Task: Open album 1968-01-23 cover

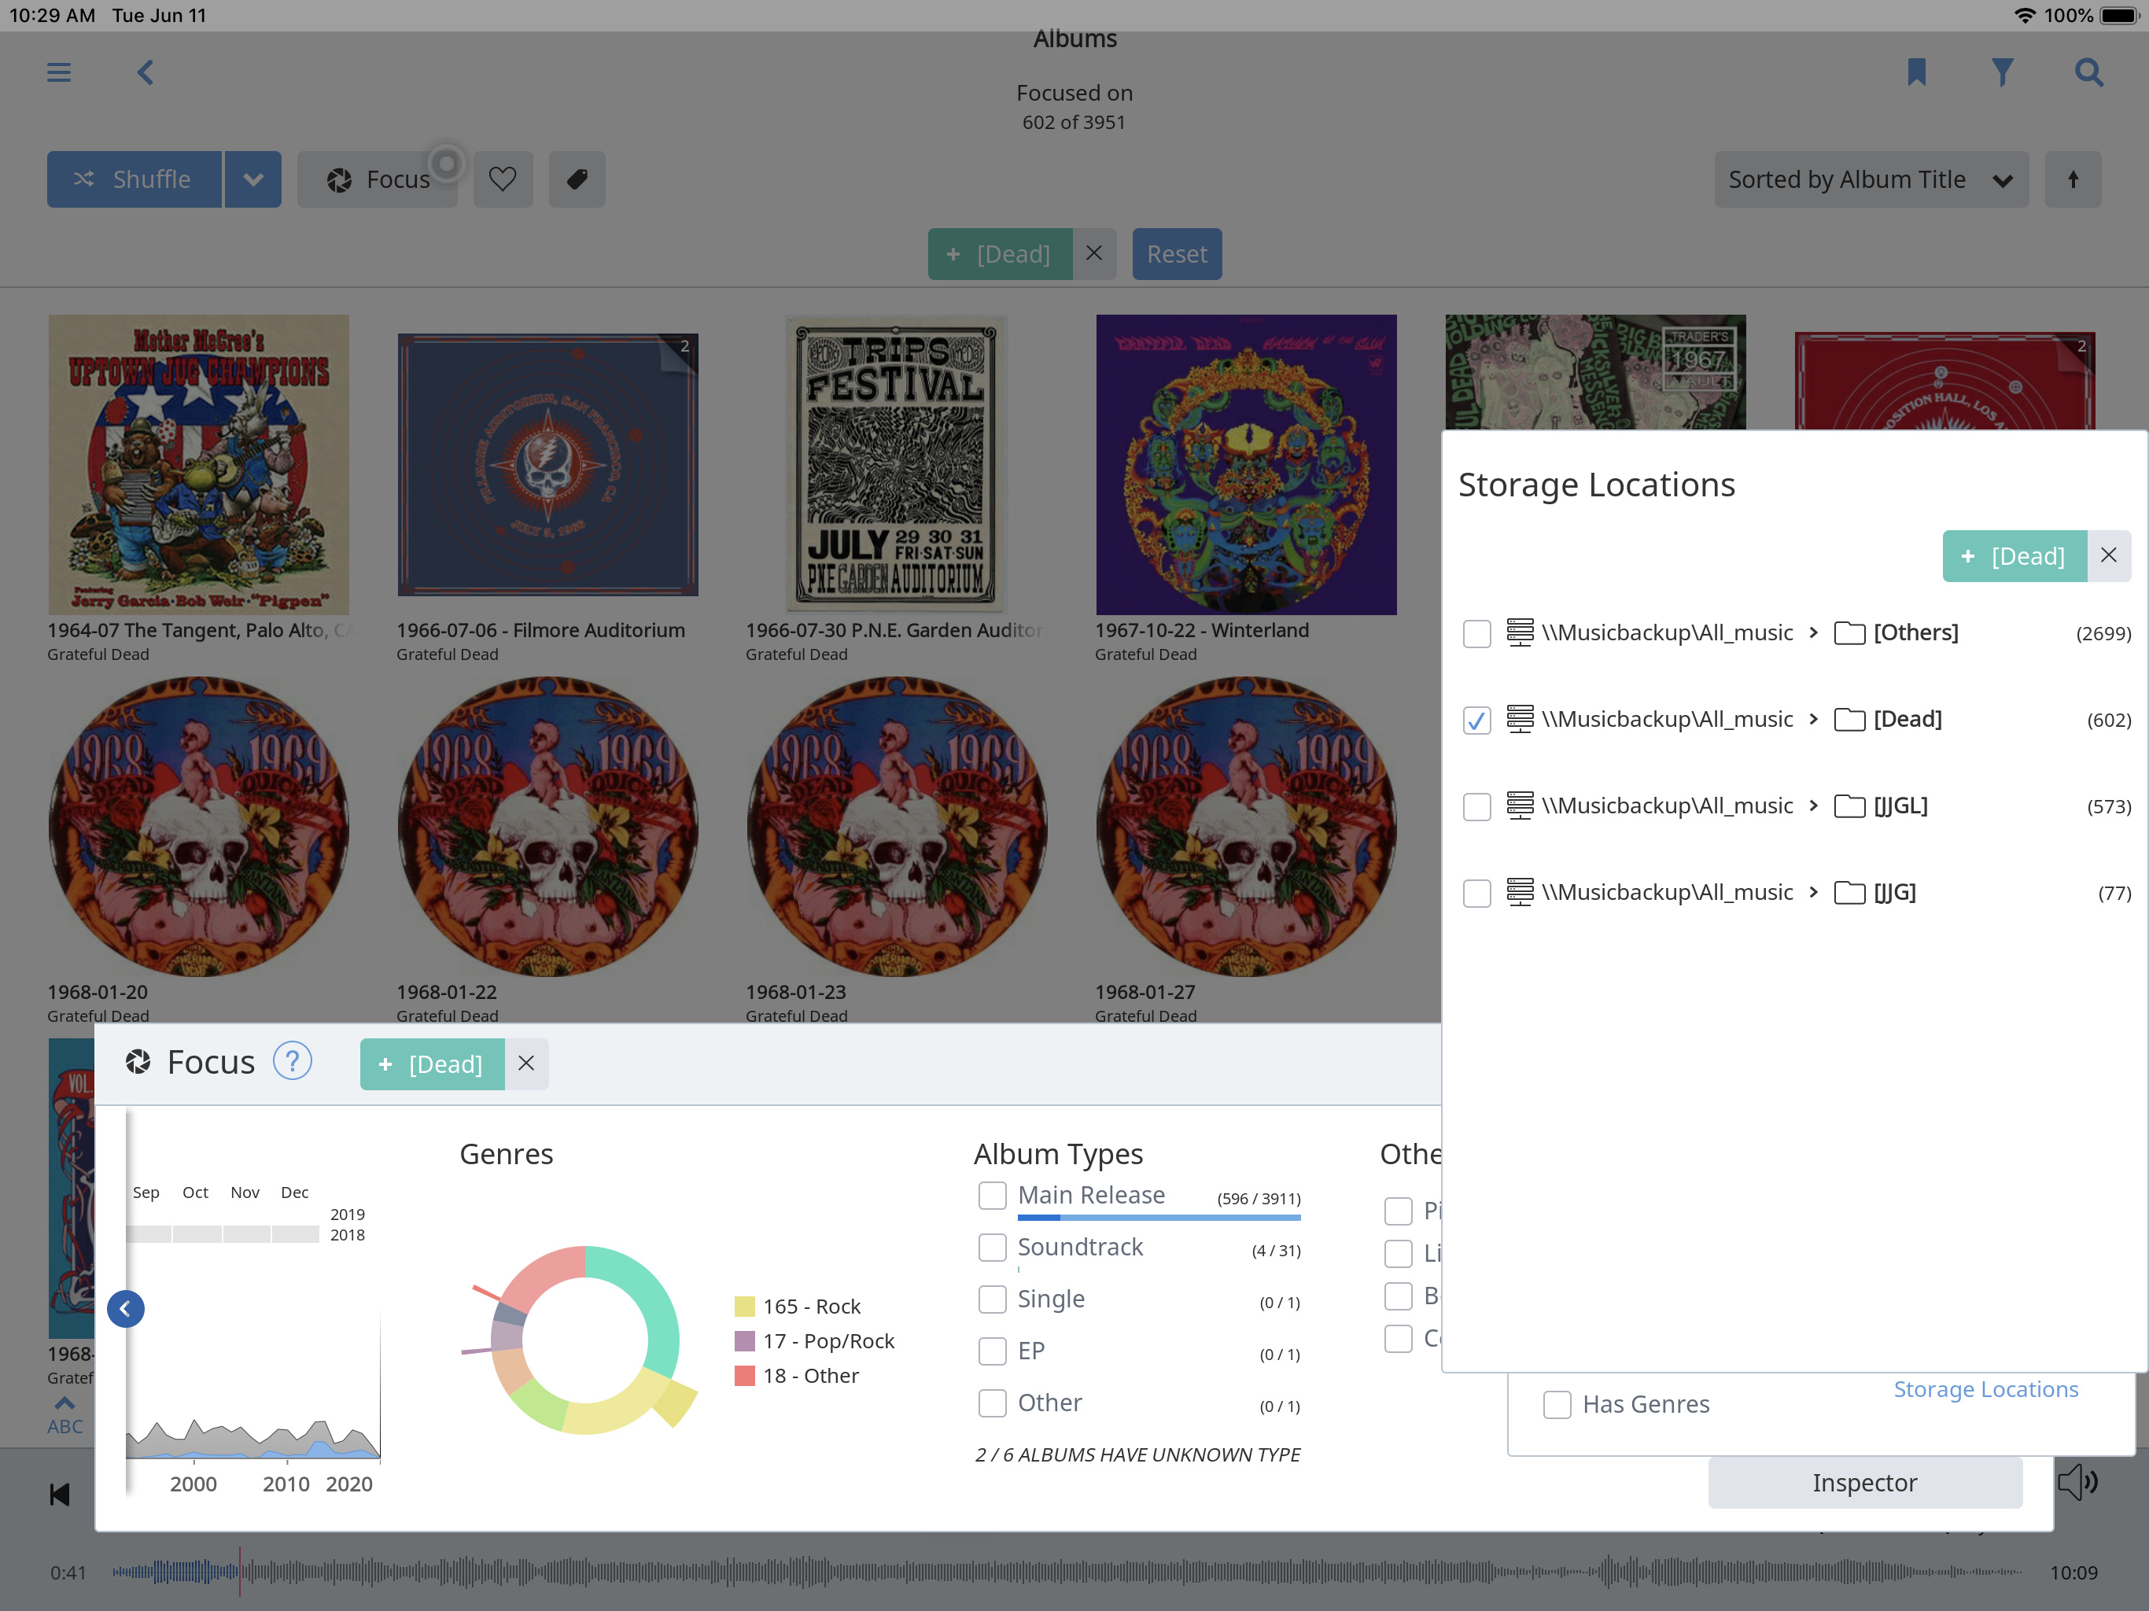Action: click(896, 827)
